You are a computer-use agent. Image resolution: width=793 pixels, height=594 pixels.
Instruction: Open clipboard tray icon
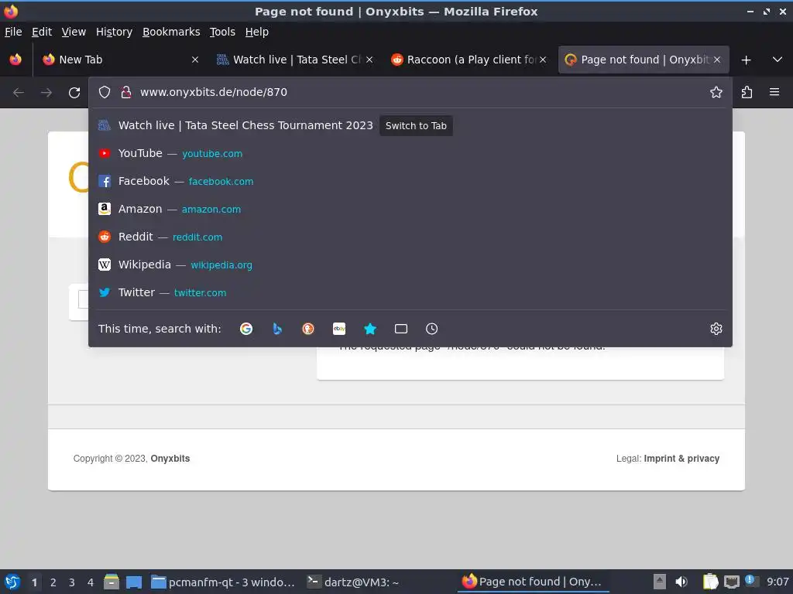click(711, 582)
